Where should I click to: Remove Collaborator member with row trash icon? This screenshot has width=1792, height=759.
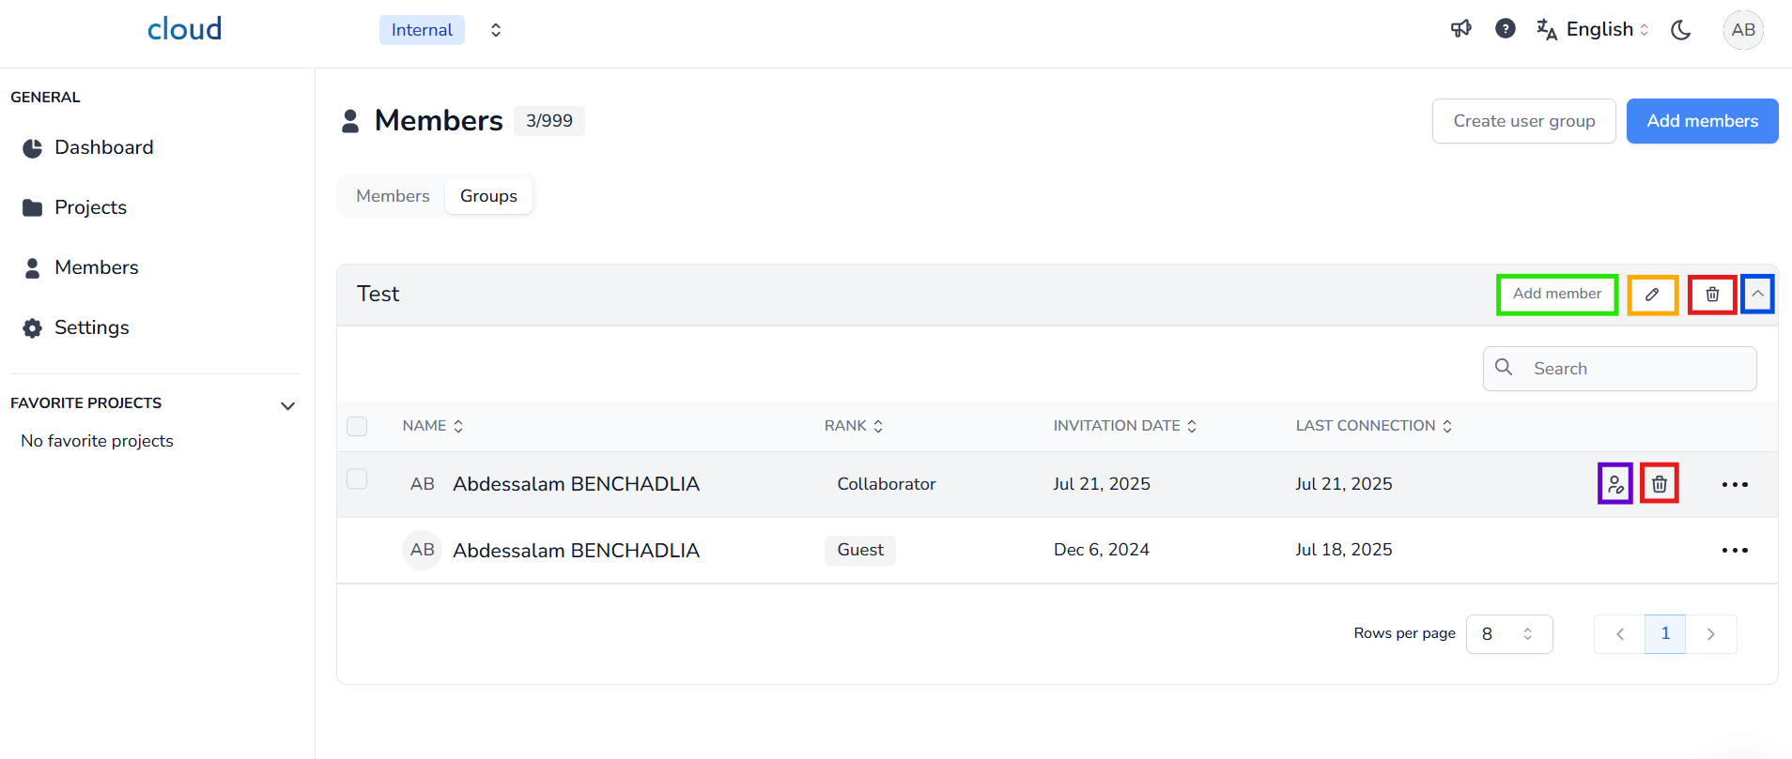pos(1660,484)
